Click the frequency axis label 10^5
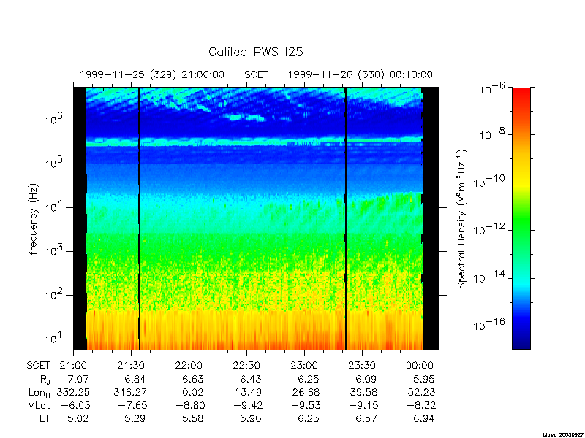Image resolution: width=585 pixels, height=438 pixels. (x=55, y=164)
